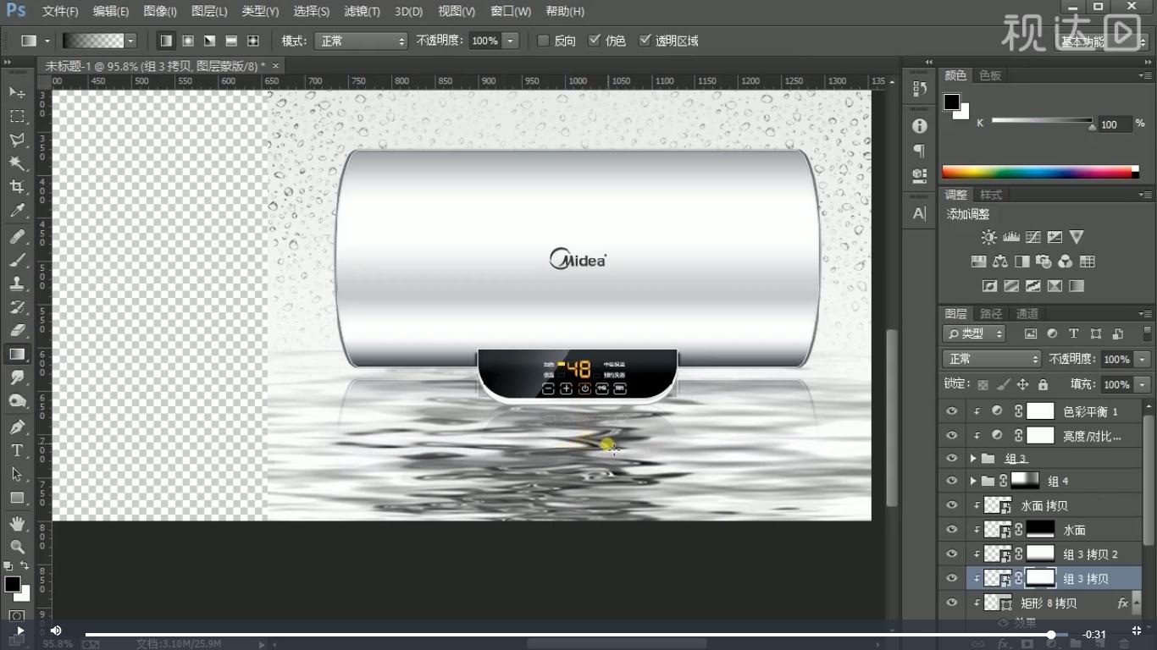The width and height of the screenshot is (1157, 650).
Task: Choose radial gradient style in options bar
Action: click(x=188, y=41)
